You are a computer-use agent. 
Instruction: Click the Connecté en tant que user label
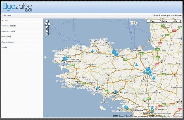click(x=167, y=15)
